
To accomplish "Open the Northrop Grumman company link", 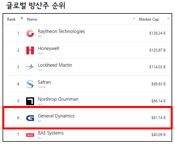I will (x=58, y=99).
